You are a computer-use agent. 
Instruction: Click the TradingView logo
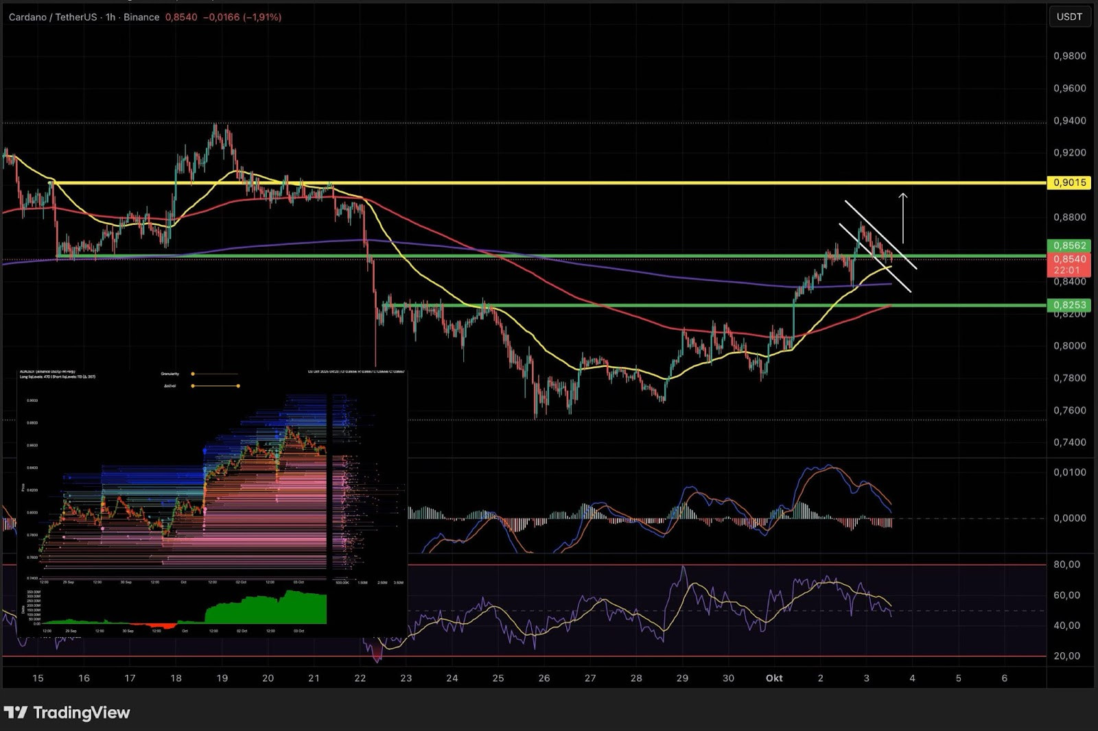pyautogui.click(x=67, y=712)
